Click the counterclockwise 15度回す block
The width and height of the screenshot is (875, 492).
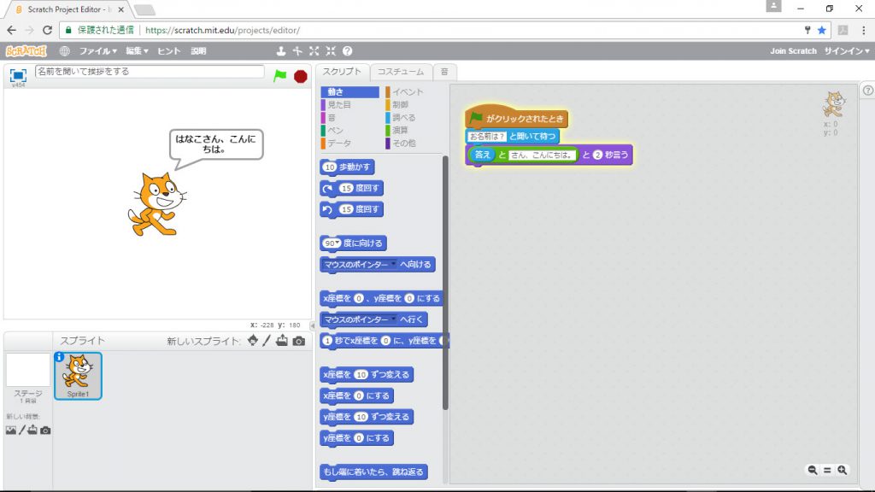351,209
